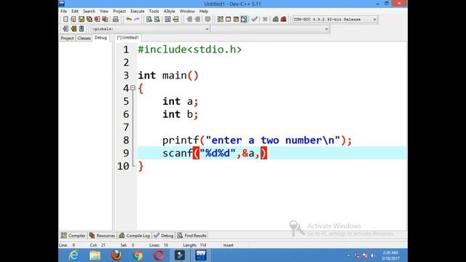Click the highlighted Rebuild All icon
466x262 pixels.
coord(244,20)
